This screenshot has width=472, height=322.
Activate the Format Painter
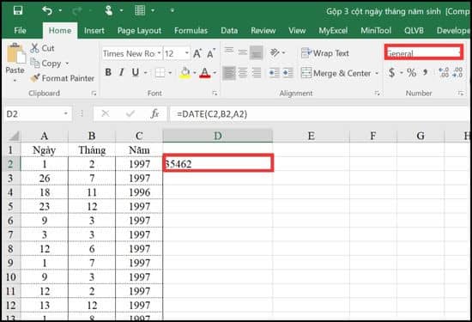tap(62, 78)
